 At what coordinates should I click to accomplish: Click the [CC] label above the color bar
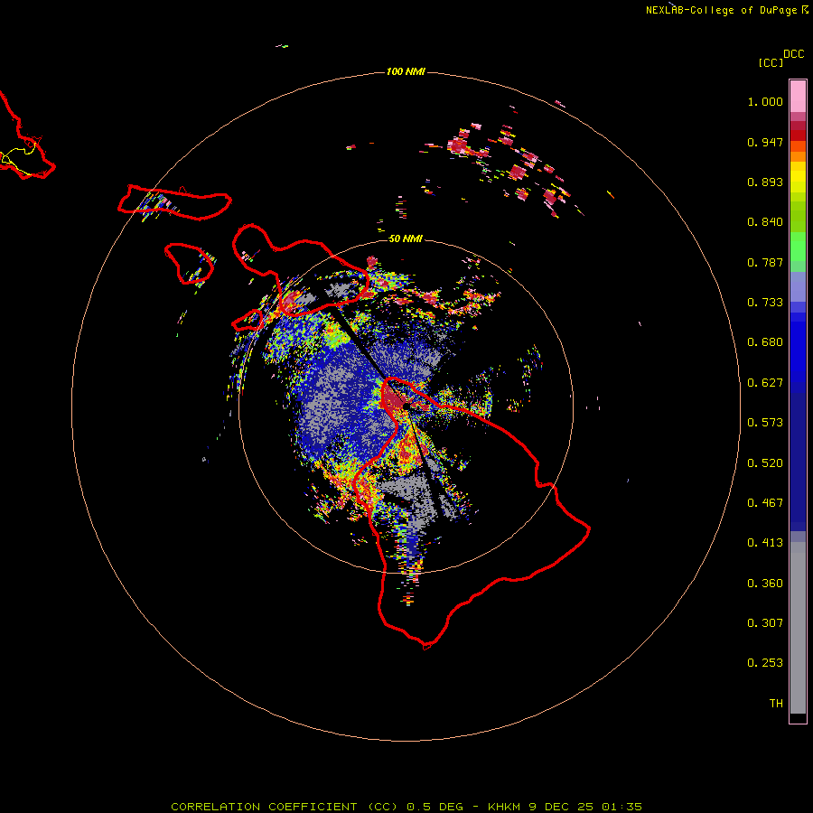(771, 62)
